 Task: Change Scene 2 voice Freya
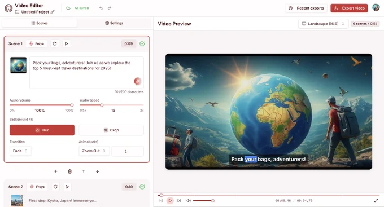tap(37, 187)
